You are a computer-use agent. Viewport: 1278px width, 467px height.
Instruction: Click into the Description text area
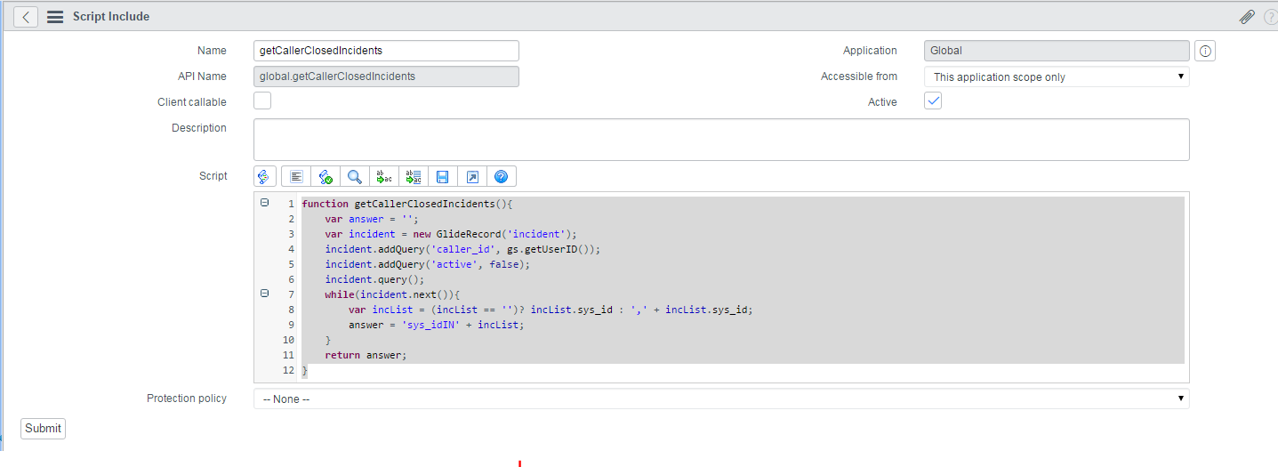click(x=721, y=140)
